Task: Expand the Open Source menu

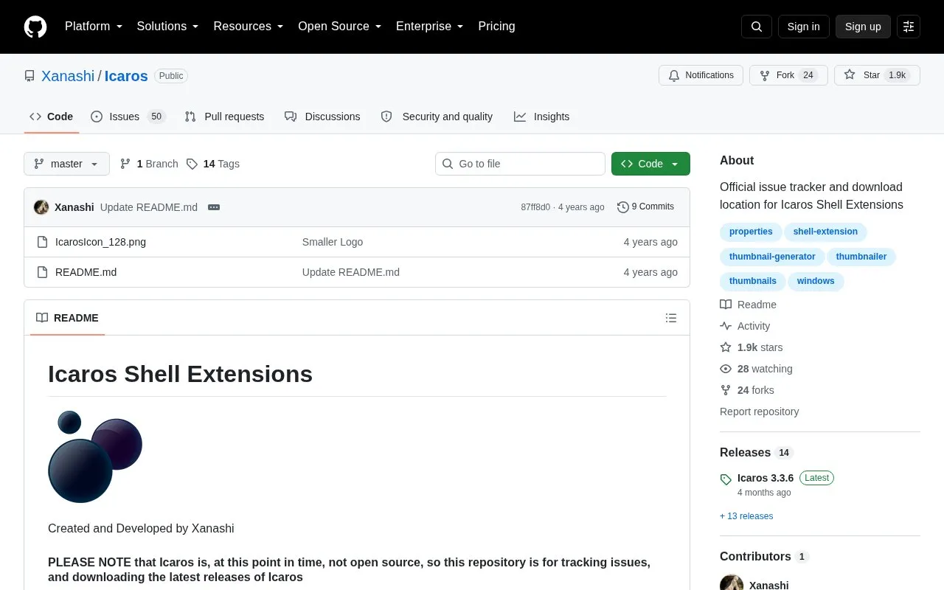Action: tap(340, 27)
